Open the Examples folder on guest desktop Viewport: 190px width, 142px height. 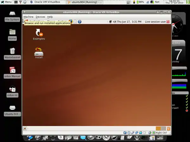39,33
